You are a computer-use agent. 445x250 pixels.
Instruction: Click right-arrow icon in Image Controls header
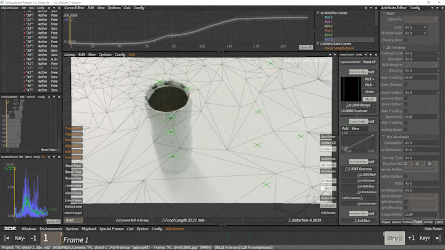point(371,54)
